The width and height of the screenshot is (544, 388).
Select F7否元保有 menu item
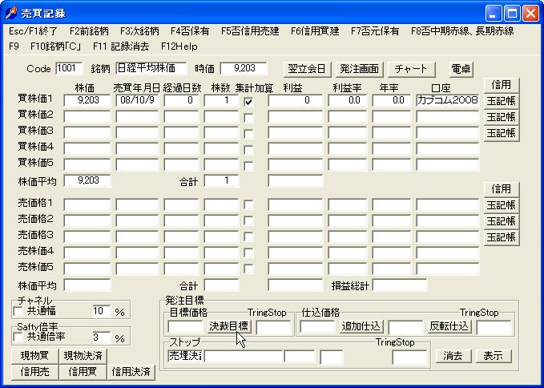pyautogui.click(x=375, y=31)
